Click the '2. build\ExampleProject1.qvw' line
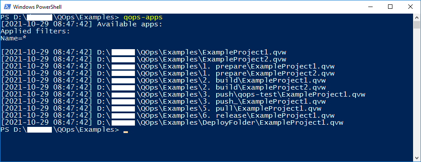Image resolution: width=421 pixels, height=162 pixels. 163,80
